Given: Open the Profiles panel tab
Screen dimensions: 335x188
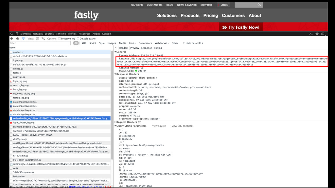Looking at the screenshot, I should 72,34.
